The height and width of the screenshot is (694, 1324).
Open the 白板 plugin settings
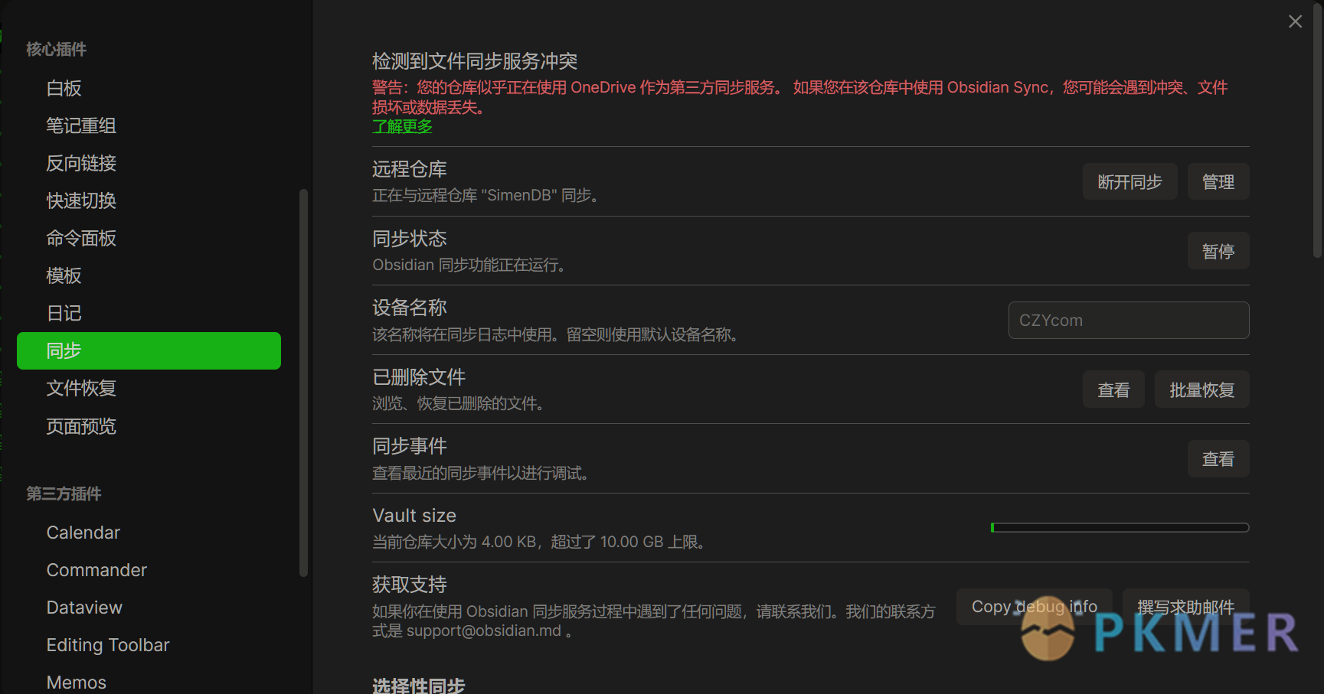click(149, 88)
